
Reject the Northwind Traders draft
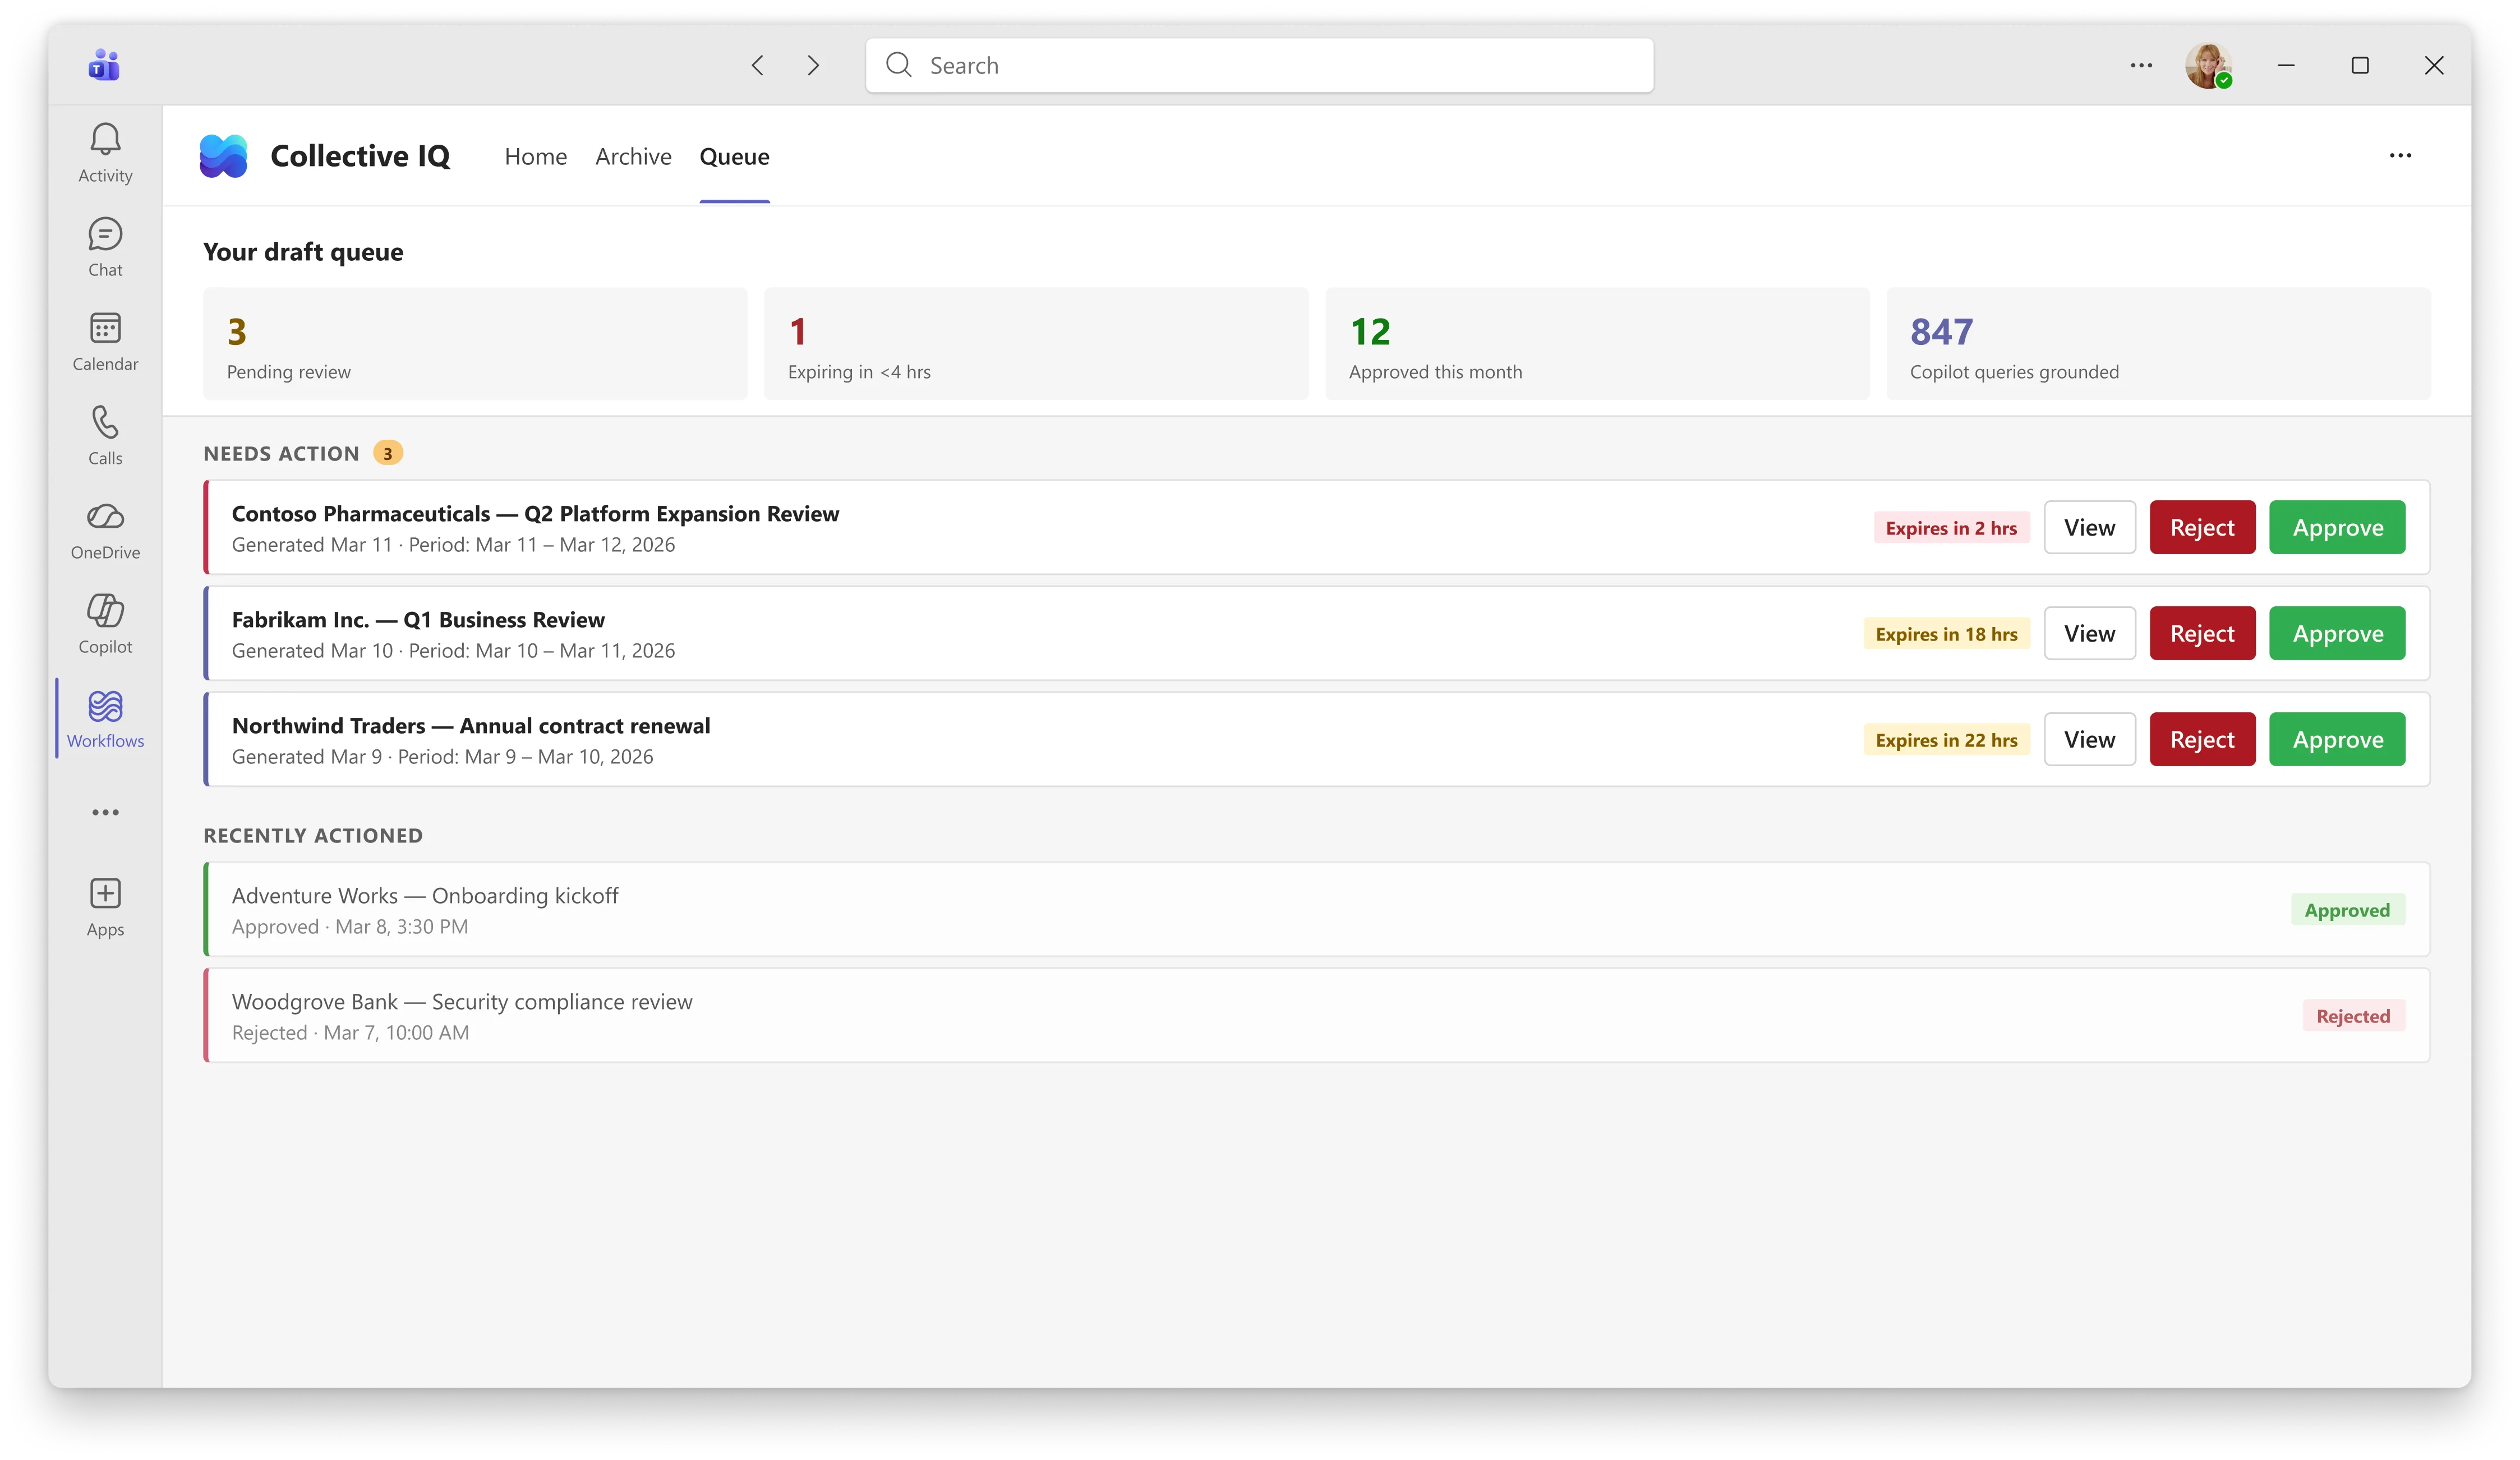[x=2202, y=739]
